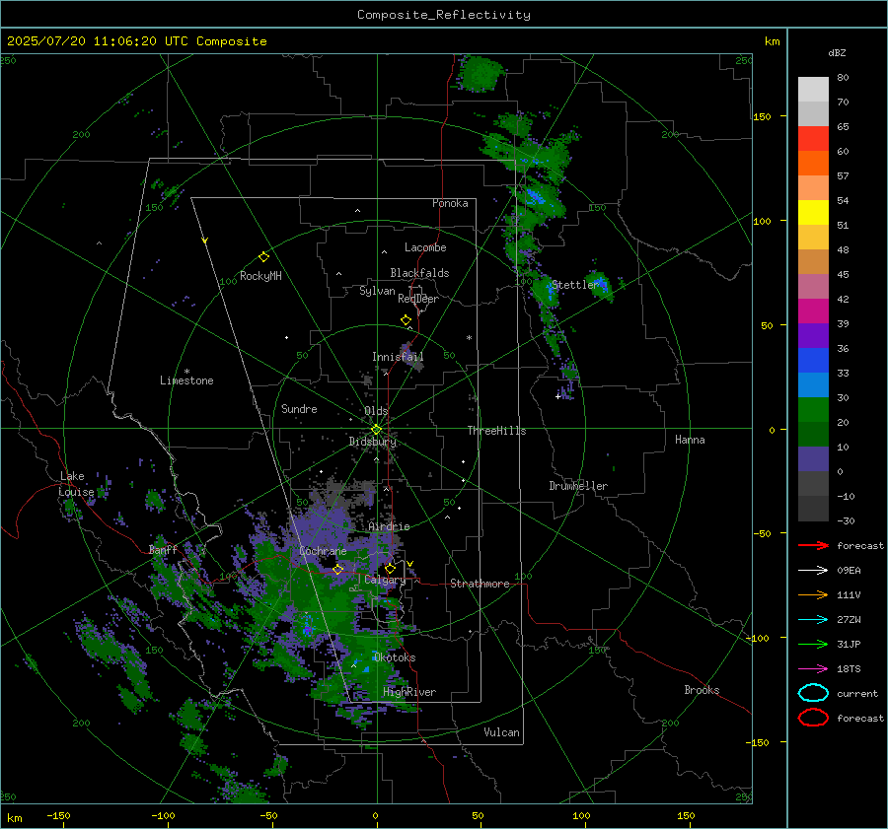Image resolution: width=888 pixels, height=829 pixels.
Task: Click the Ponoka map label
Action: click(x=450, y=203)
